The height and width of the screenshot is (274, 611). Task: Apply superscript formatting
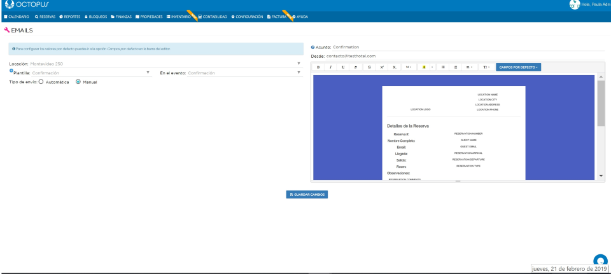[x=382, y=67]
